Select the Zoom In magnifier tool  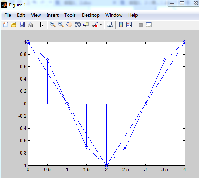coord(53,25)
